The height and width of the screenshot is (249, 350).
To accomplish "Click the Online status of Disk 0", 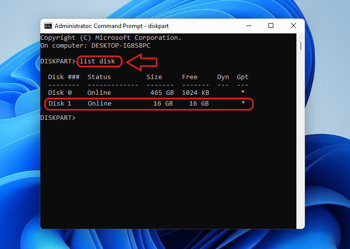I will pyautogui.click(x=99, y=92).
